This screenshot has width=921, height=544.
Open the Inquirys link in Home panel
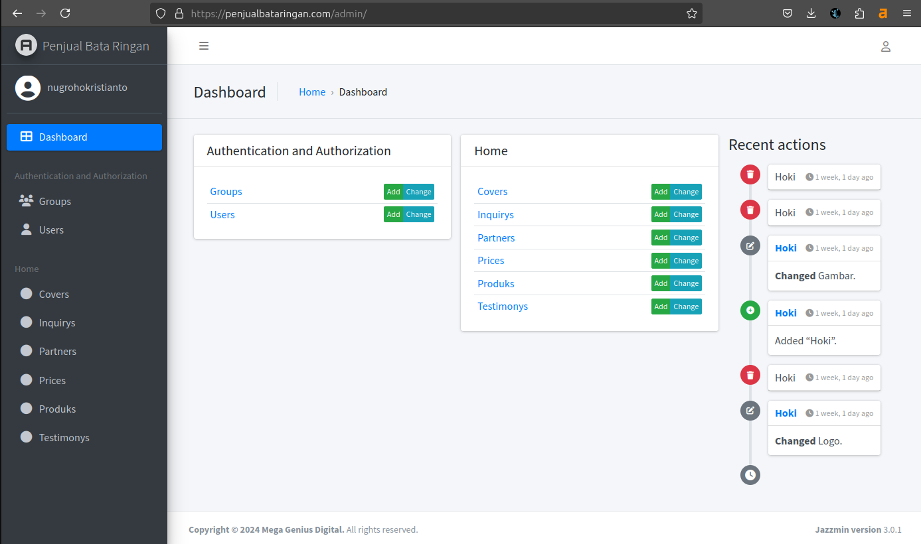[495, 215]
